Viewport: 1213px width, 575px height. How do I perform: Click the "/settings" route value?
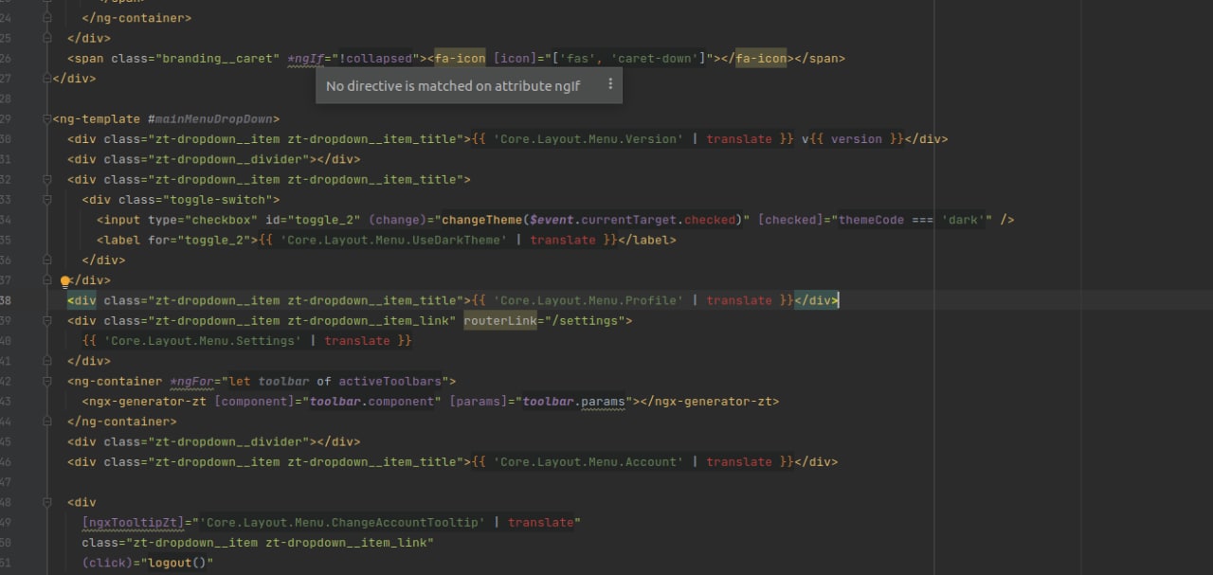point(585,320)
